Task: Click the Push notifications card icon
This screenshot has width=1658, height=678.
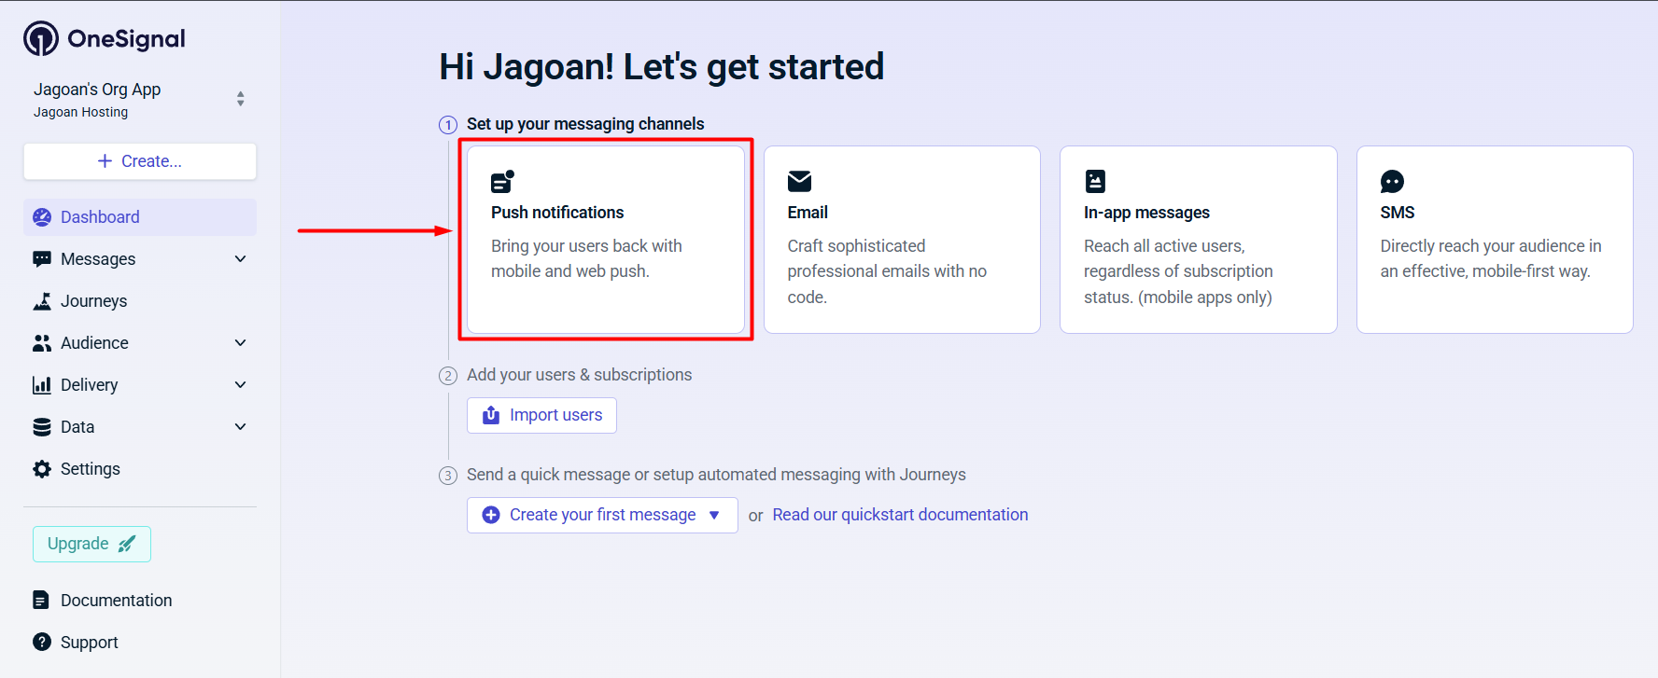Action: 503,181
